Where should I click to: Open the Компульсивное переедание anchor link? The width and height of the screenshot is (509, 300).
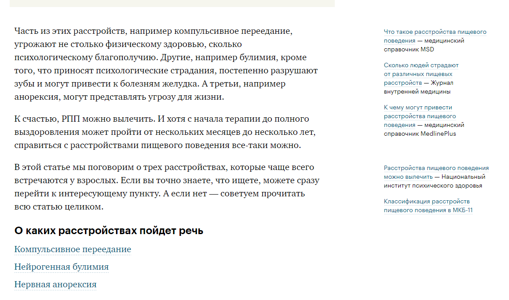73,249
